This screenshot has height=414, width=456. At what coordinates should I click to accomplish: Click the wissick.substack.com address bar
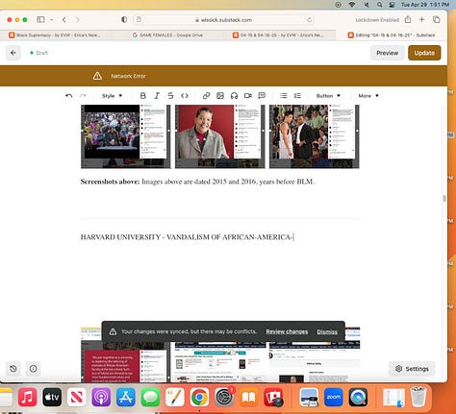point(223,20)
